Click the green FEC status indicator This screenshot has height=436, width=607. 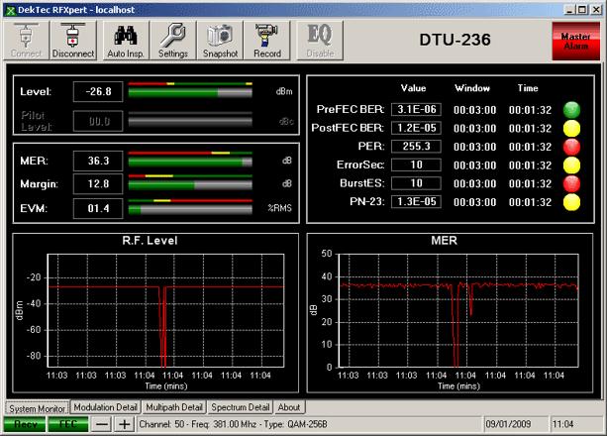(x=67, y=424)
